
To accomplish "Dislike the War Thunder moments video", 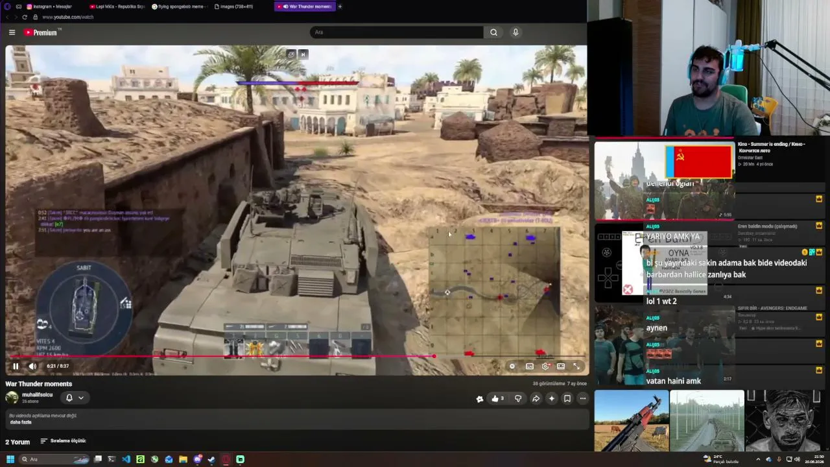I will (518, 398).
